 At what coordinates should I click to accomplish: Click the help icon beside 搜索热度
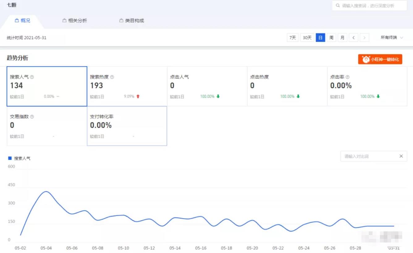click(x=112, y=77)
